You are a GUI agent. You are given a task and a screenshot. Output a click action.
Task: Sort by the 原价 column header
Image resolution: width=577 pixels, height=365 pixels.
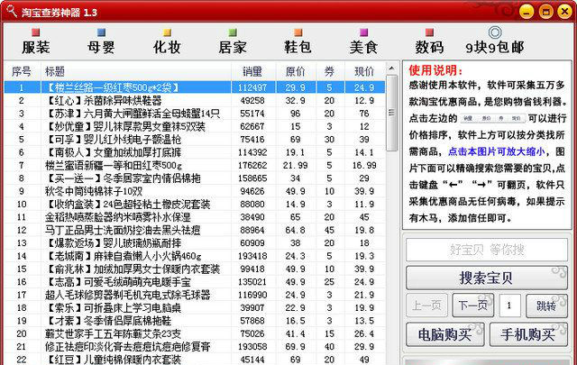pyautogui.click(x=296, y=71)
